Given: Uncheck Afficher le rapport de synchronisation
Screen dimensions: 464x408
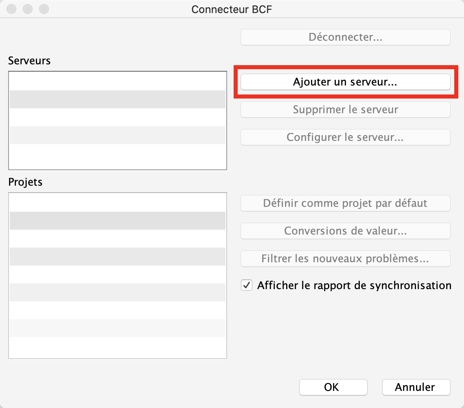Looking at the screenshot, I should (x=247, y=285).
